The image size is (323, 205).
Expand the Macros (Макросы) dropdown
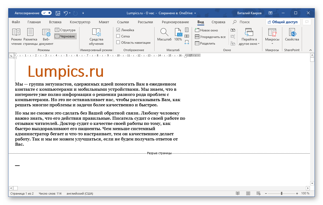[x=272, y=43]
